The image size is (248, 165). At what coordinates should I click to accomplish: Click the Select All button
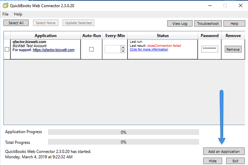coord(16,23)
